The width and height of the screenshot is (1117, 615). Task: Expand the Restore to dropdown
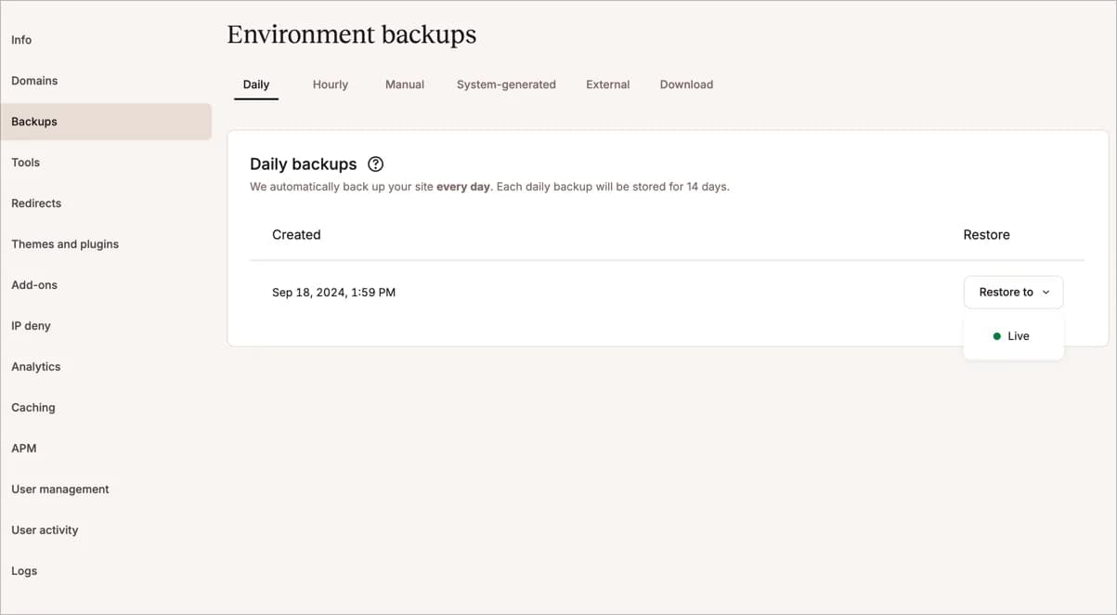pyautogui.click(x=1013, y=292)
